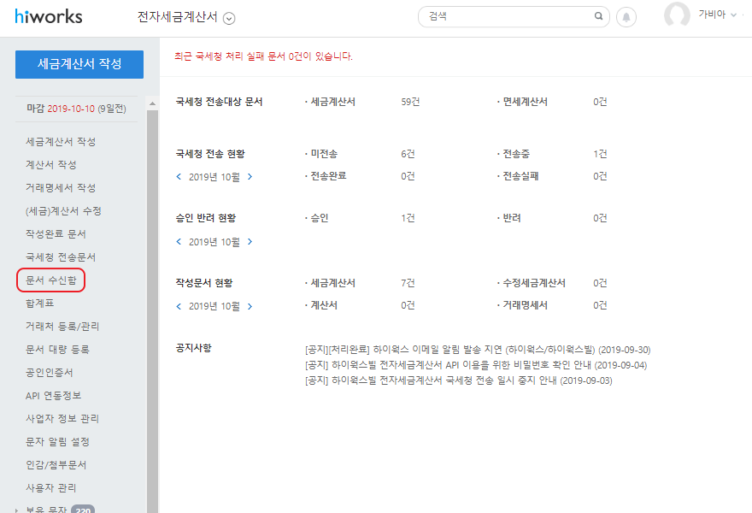Open the 공인인증서 sidebar item
The image size is (752, 513).
pyautogui.click(x=50, y=372)
